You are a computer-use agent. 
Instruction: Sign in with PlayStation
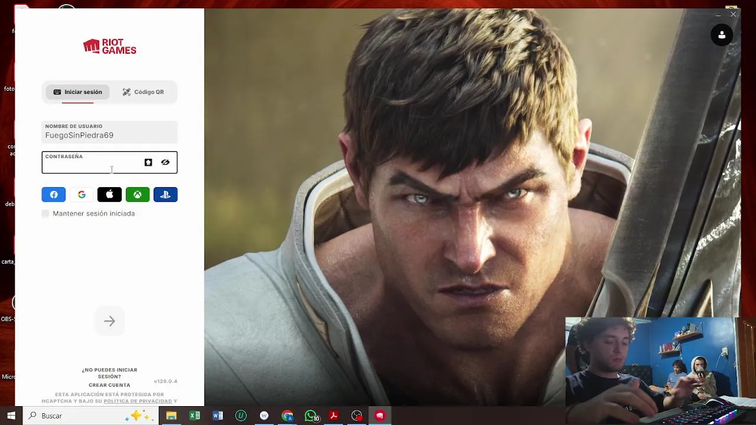pos(165,195)
